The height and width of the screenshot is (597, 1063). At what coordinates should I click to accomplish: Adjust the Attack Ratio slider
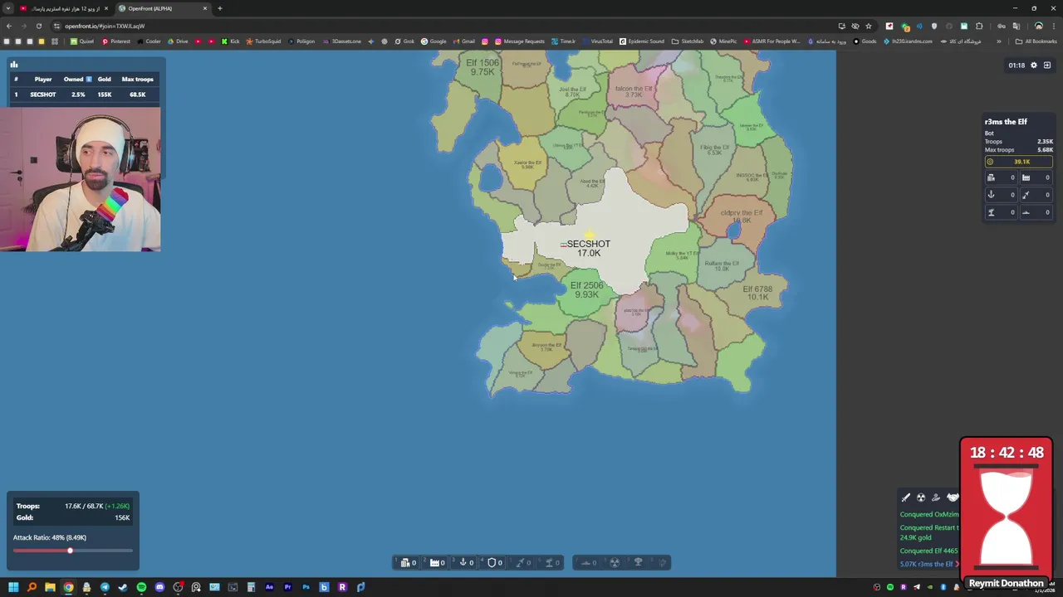point(72,551)
